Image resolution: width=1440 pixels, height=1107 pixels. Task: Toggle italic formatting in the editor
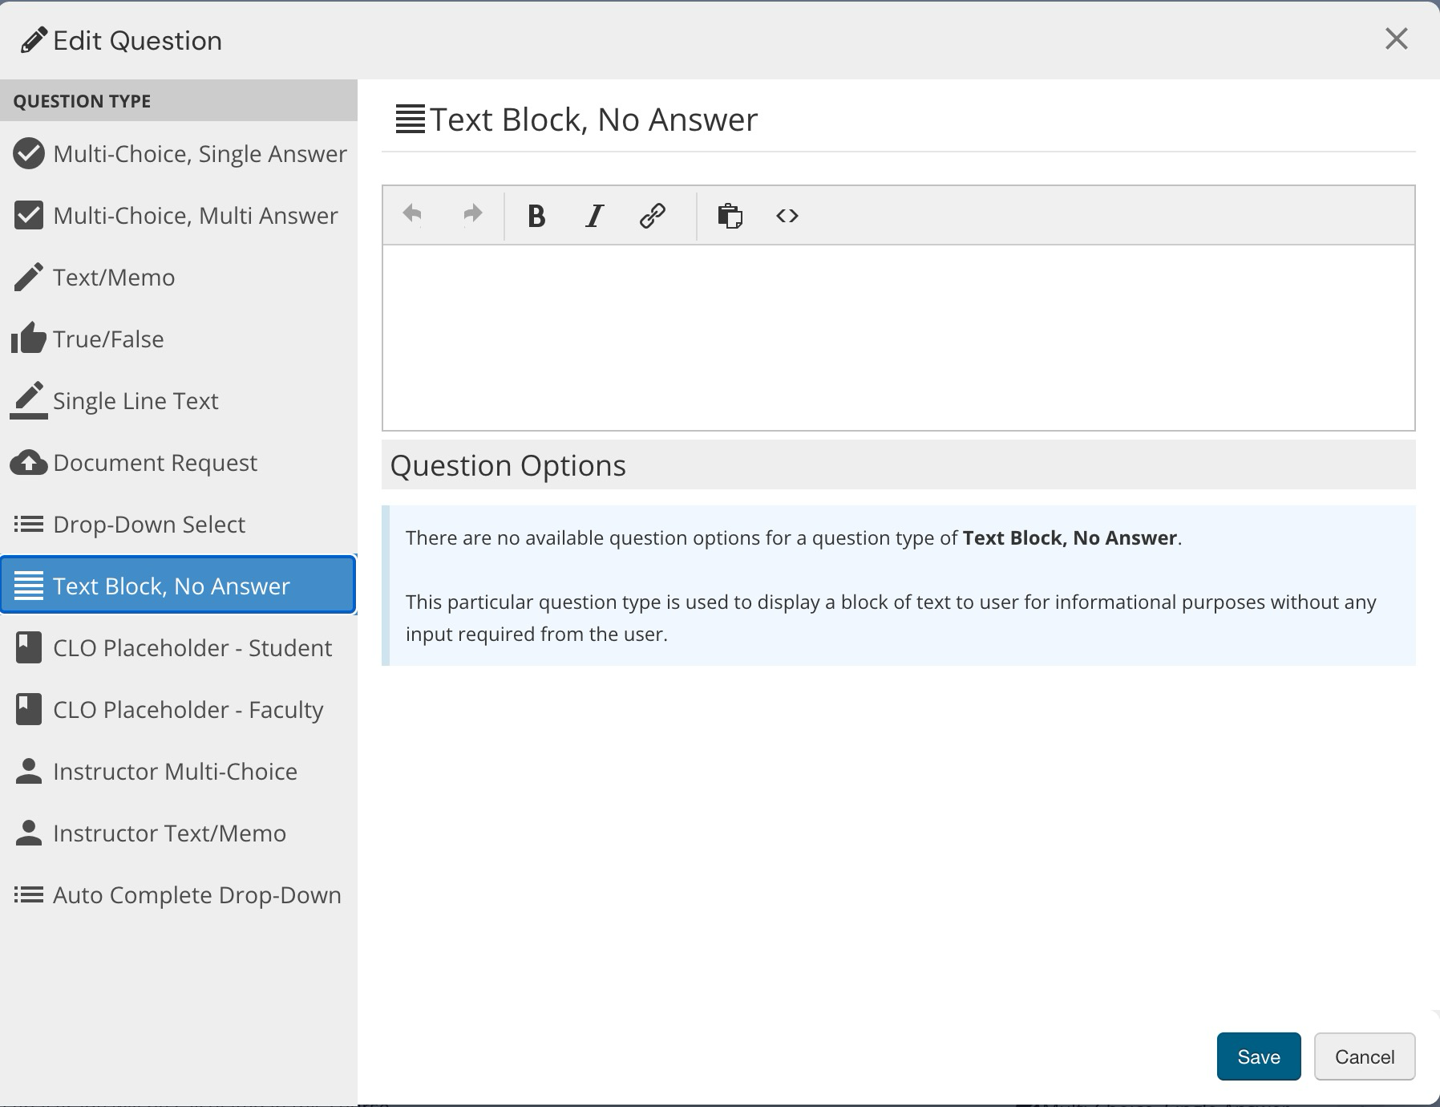[594, 216]
